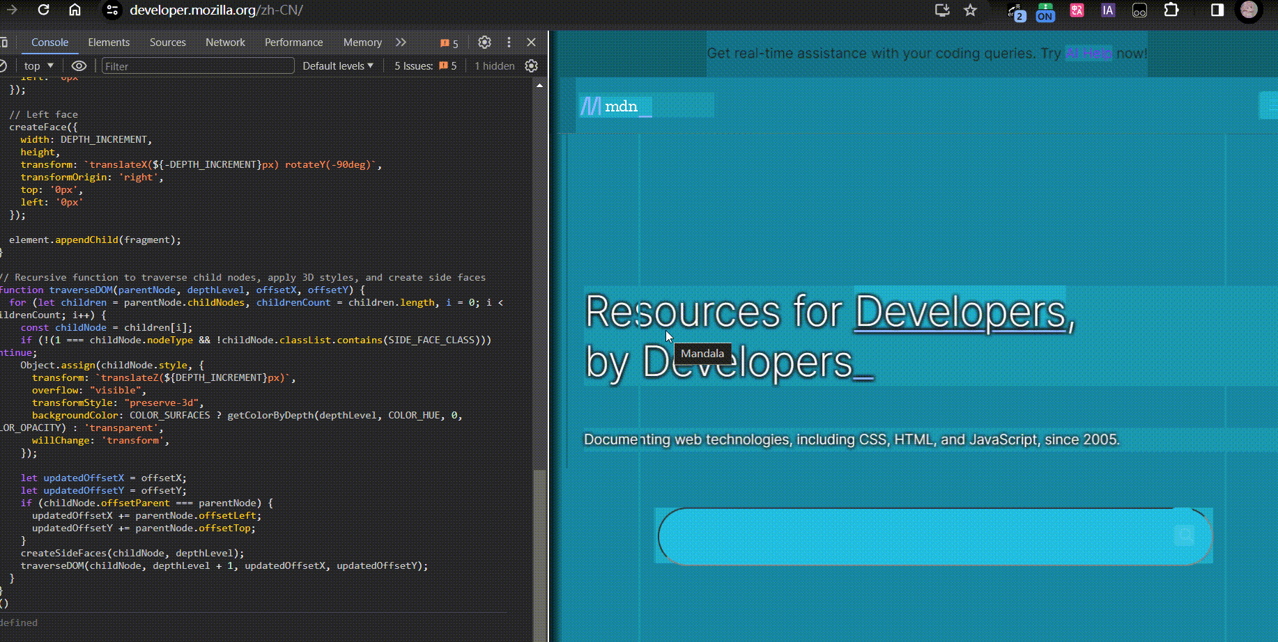Open the extension with two circles

pos(1139,10)
